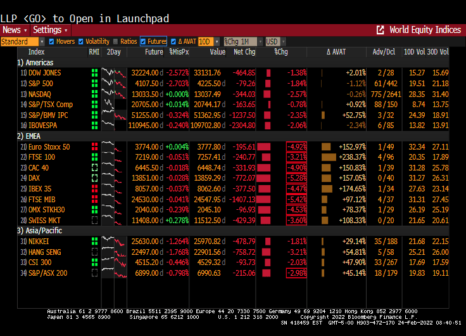Screen dimensions: 466x336
Task: Click the FTSE 100 AVAT bar
Action: pos(329,157)
